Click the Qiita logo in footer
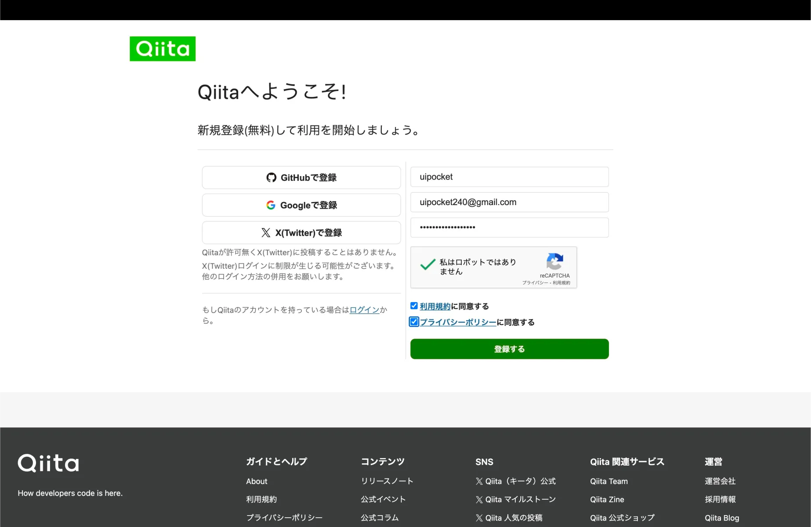Screen dimensions: 811x527 [48, 462]
